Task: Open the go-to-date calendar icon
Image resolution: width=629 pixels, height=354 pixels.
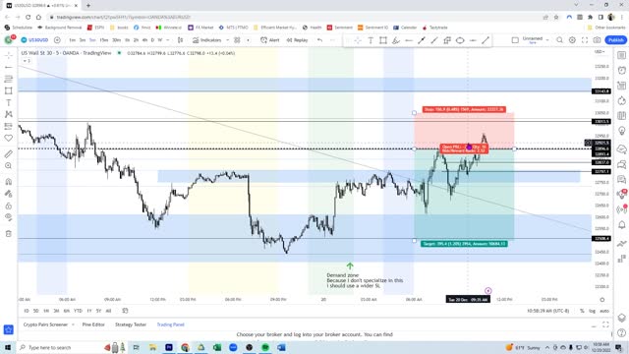Action: [x=125, y=311]
